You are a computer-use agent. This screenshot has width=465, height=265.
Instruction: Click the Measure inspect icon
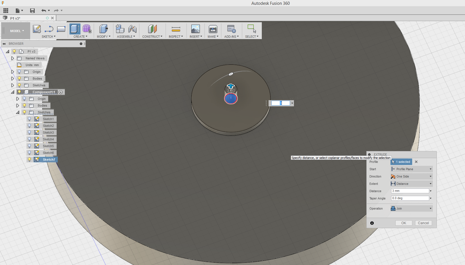pos(176,29)
